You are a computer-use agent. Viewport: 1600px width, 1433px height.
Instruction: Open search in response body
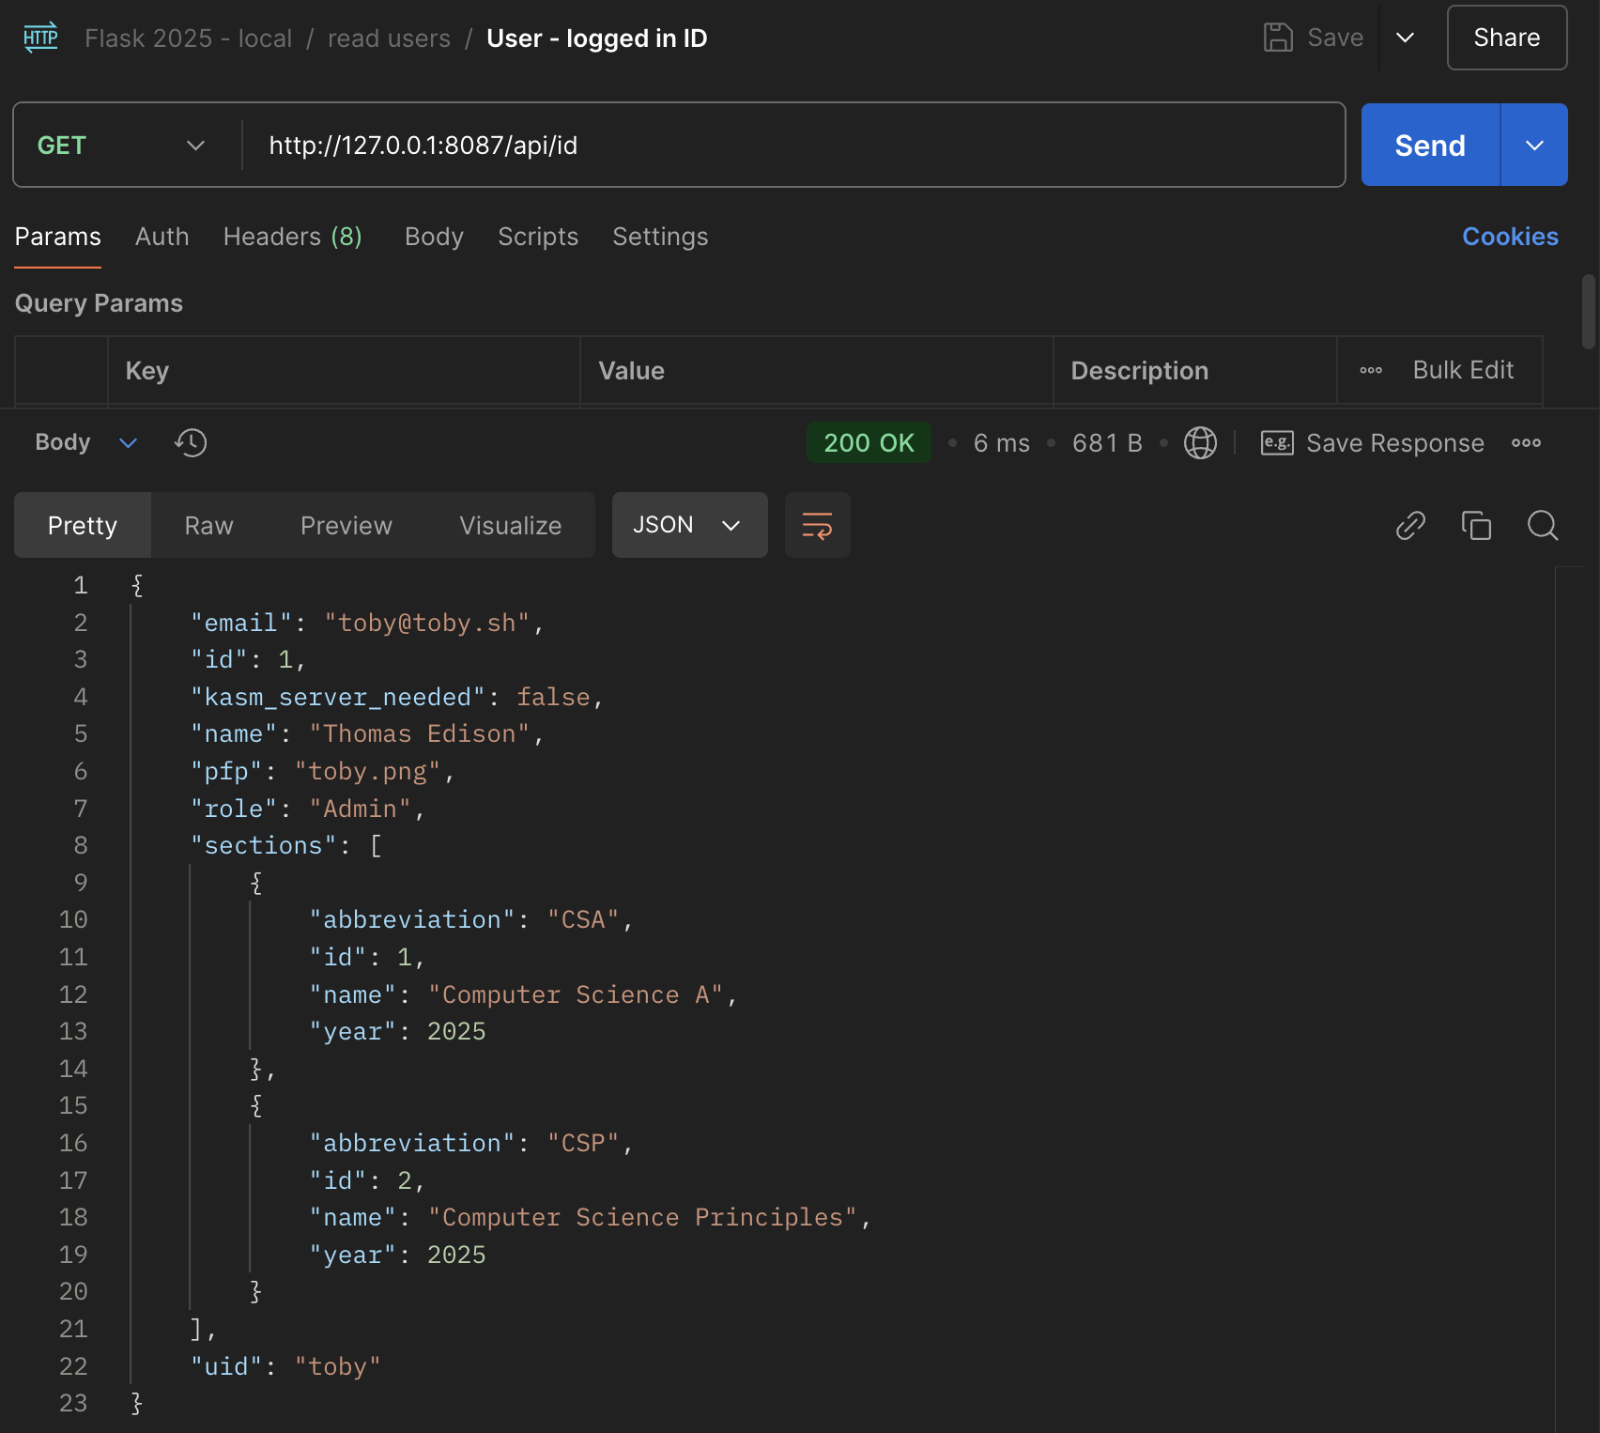(1542, 525)
